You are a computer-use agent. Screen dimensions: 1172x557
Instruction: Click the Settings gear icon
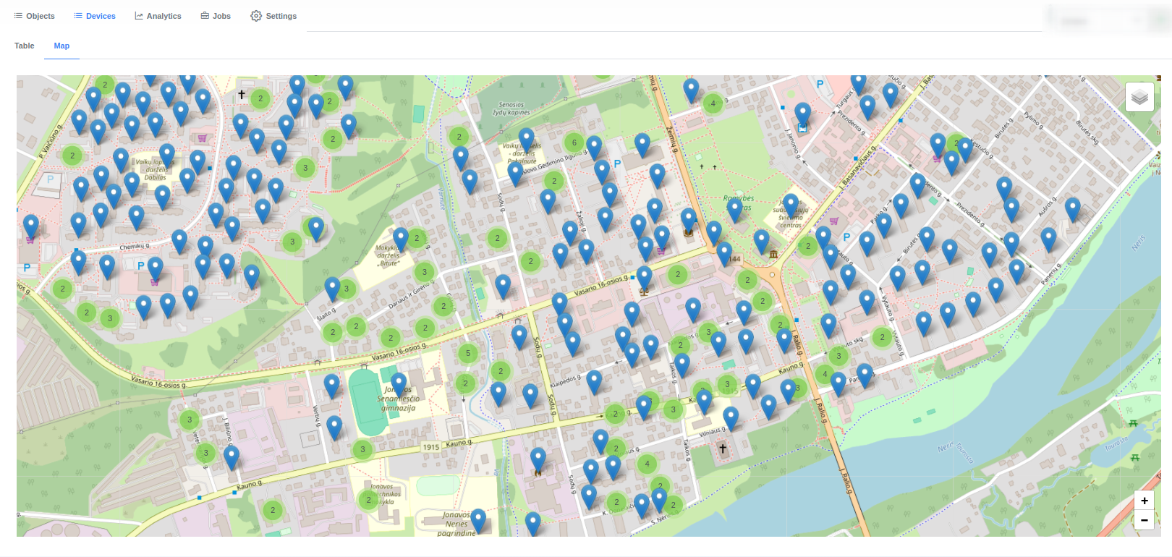point(256,16)
